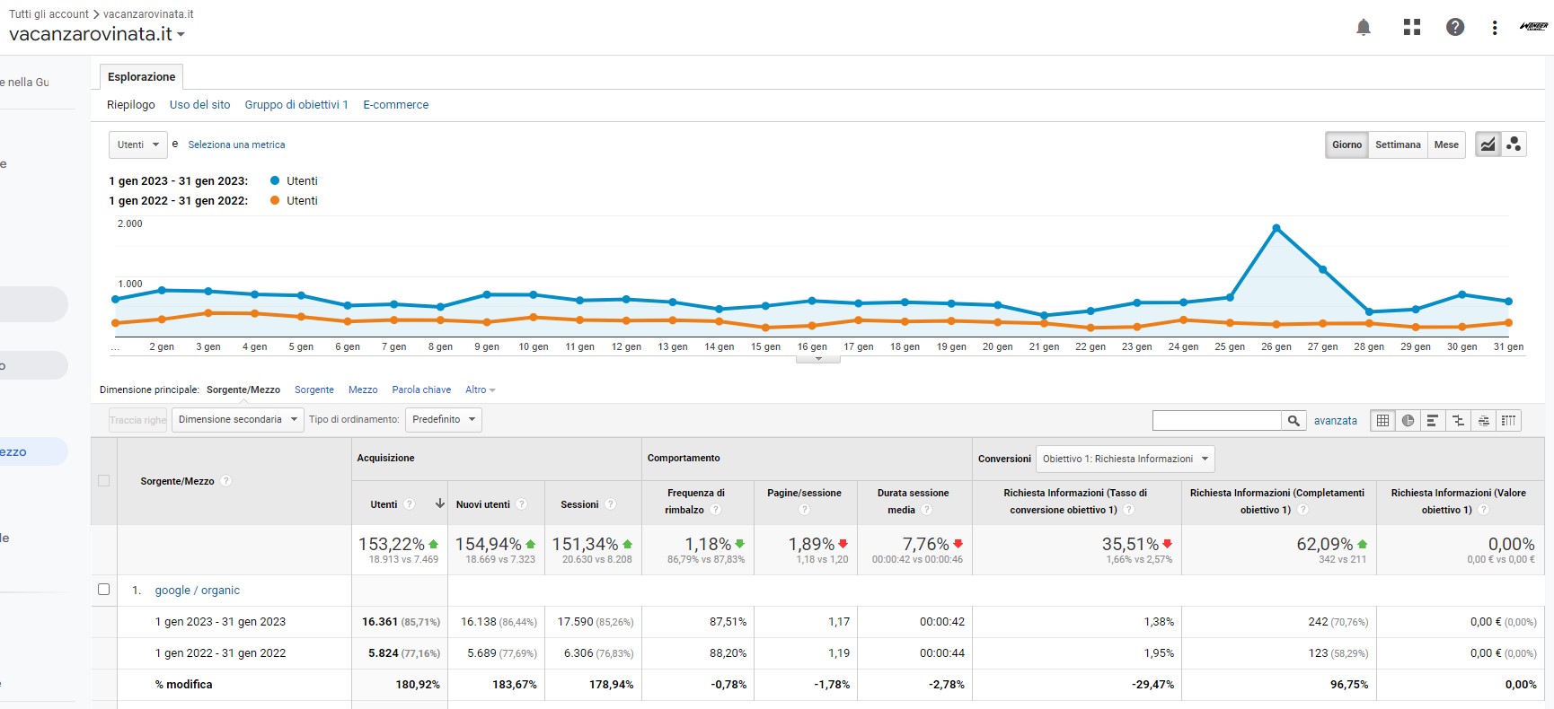Tick the google / organic row checkbox
Image resolution: width=1554 pixels, height=709 pixels.
[103, 590]
